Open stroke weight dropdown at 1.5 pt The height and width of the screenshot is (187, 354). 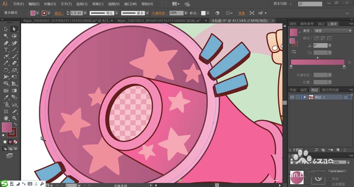tap(85, 13)
